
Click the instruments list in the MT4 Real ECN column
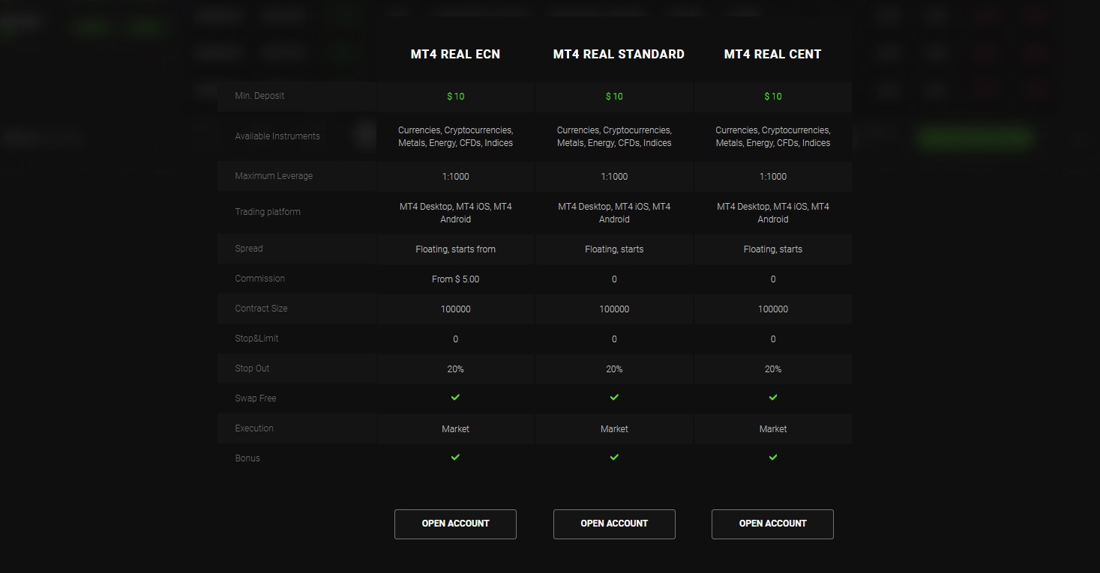[x=455, y=136]
